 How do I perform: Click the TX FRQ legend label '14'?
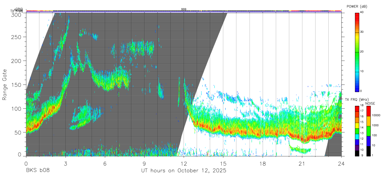(x=362, y=127)
